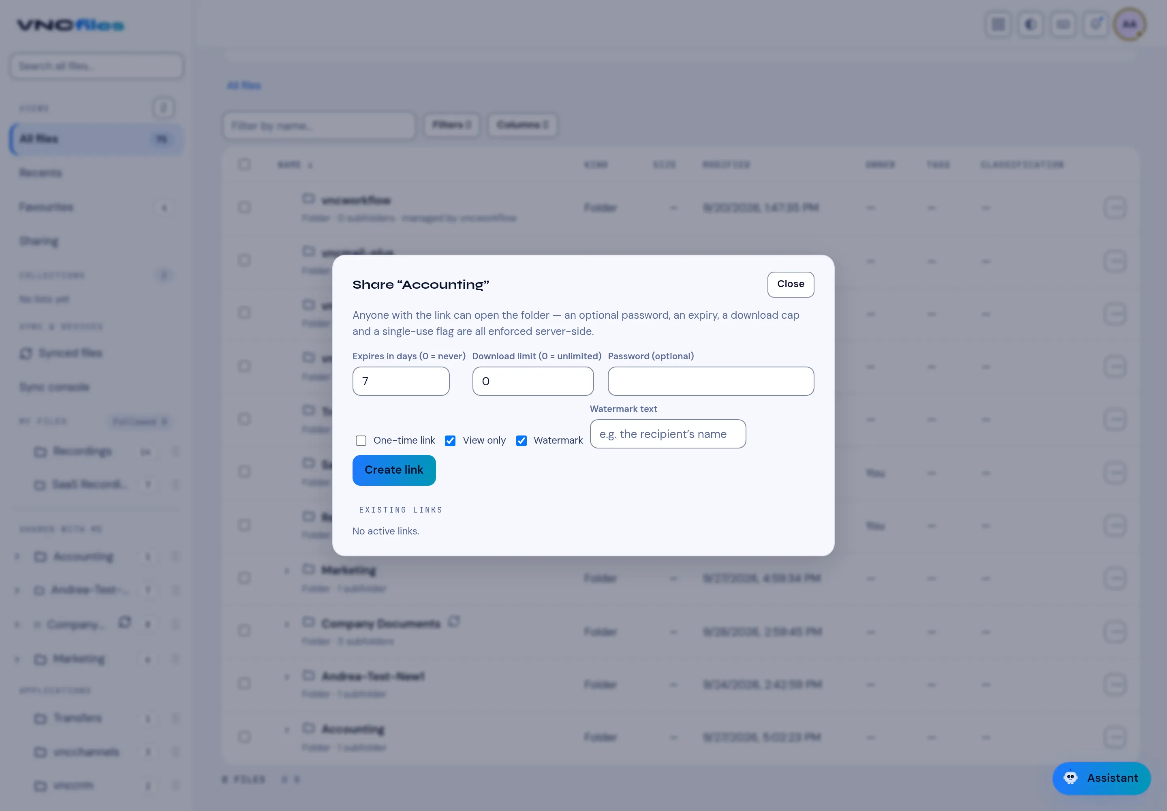Click the vncchannels folder icon
The width and height of the screenshot is (1167, 811).
click(x=40, y=752)
